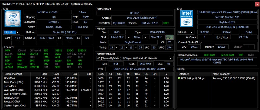Expand the SK Hynix memory module dropdown
The height and width of the screenshot is (110, 260).
(x=135, y=59)
